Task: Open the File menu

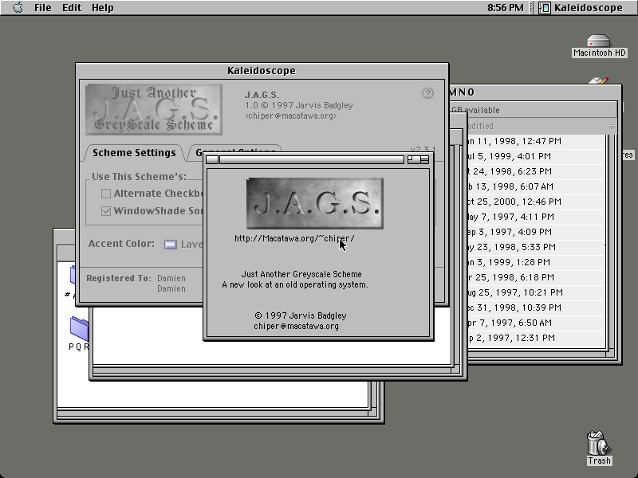Action: pos(43,7)
